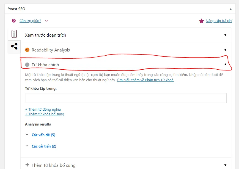Expand the Readability Analysis section arrow
The image size is (239, 169).
click(225, 50)
